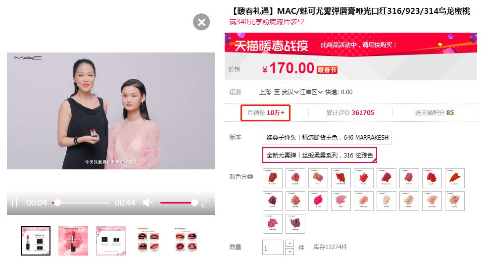Close the video player overlay

(x=201, y=22)
